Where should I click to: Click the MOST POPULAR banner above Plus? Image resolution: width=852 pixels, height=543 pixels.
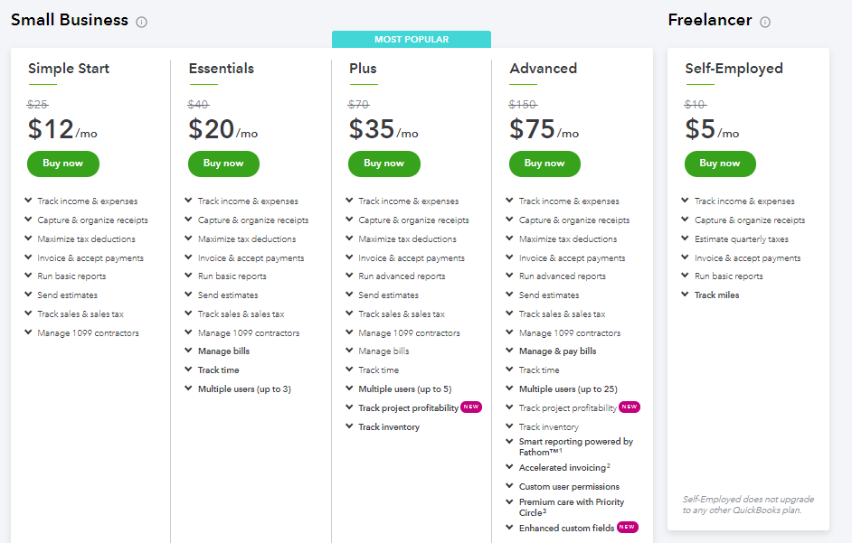[412, 40]
